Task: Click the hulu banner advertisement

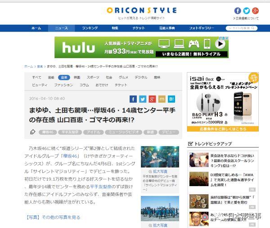Action: [x=142, y=47]
